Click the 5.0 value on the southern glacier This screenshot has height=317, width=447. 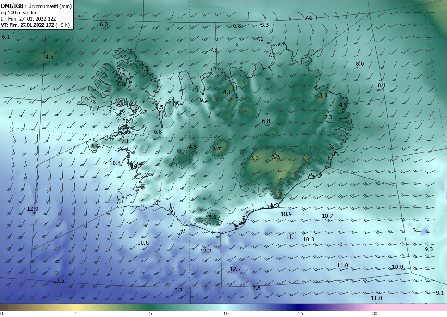(x=212, y=217)
